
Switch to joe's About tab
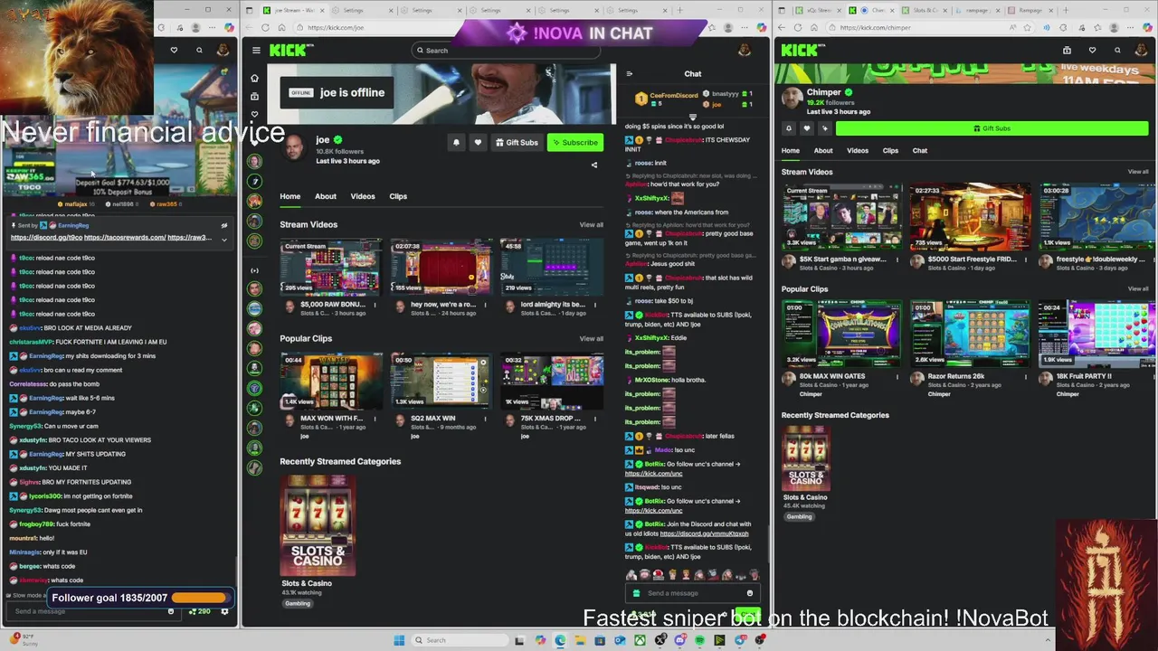(326, 196)
